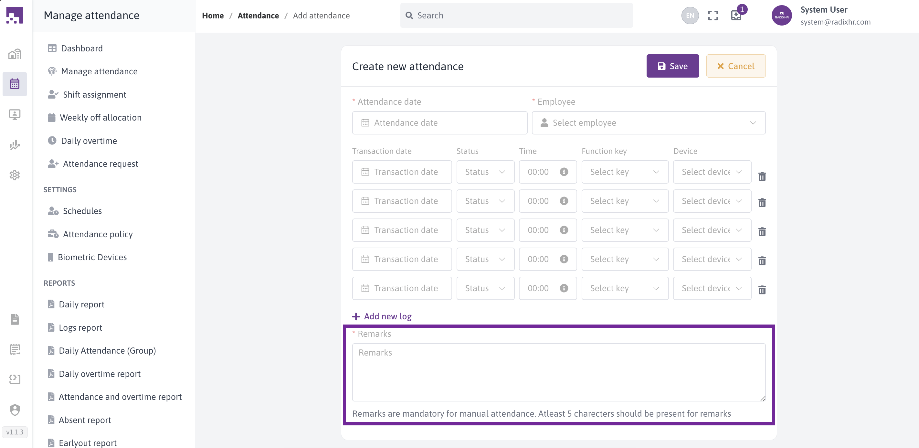
Task: Open notifications inbox with badge
Action: coord(736,15)
